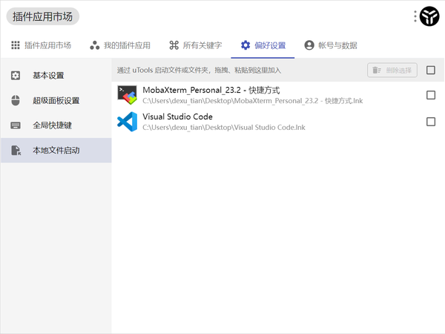Switch to 我的插件应用 tab

pos(120,45)
